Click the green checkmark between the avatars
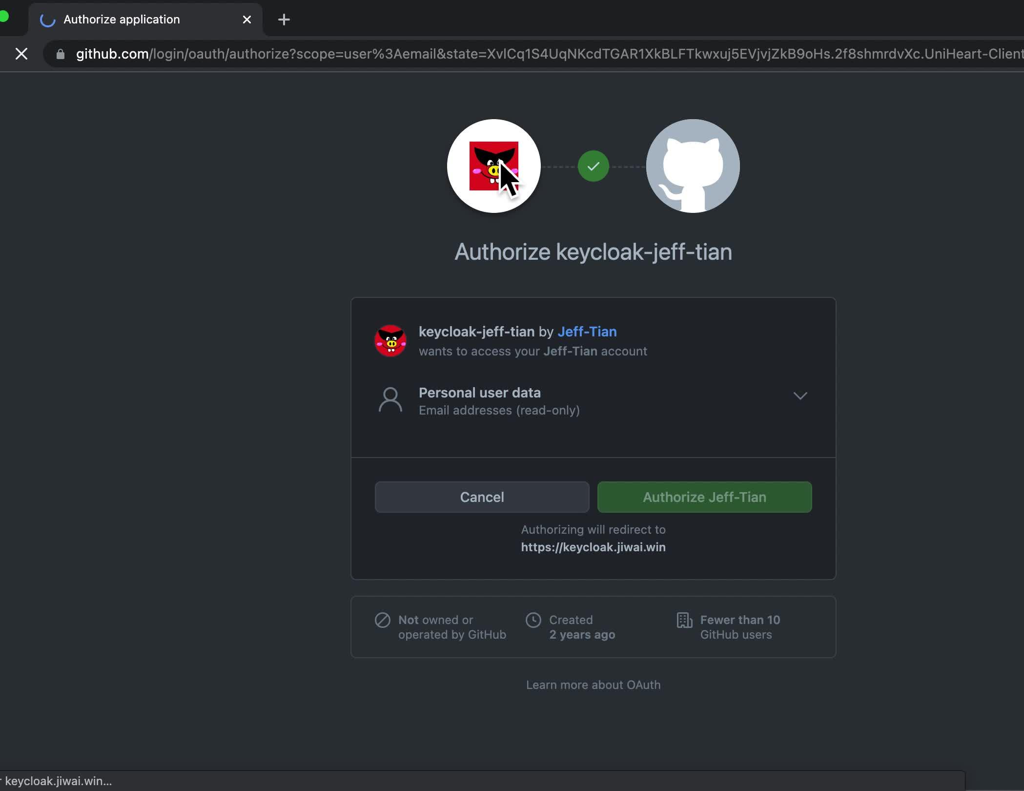This screenshot has height=791, width=1024. 593,166
